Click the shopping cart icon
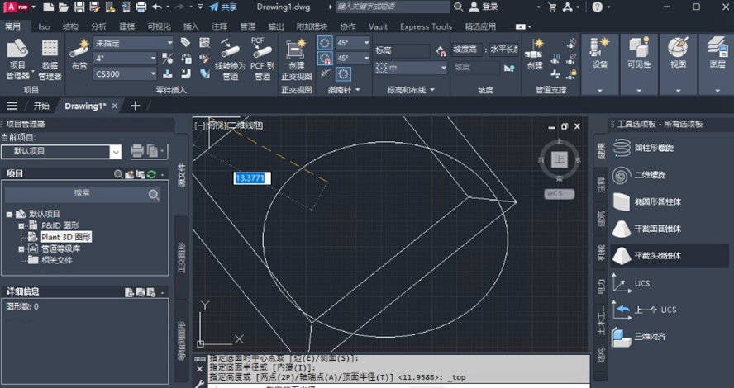The image size is (734, 388). click(x=552, y=7)
